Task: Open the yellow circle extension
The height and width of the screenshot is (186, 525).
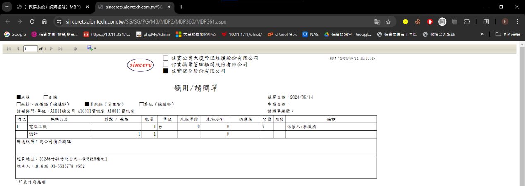Action: click(405, 21)
